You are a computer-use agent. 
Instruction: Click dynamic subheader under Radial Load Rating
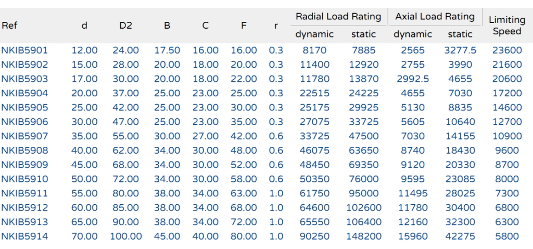(x=314, y=34)
